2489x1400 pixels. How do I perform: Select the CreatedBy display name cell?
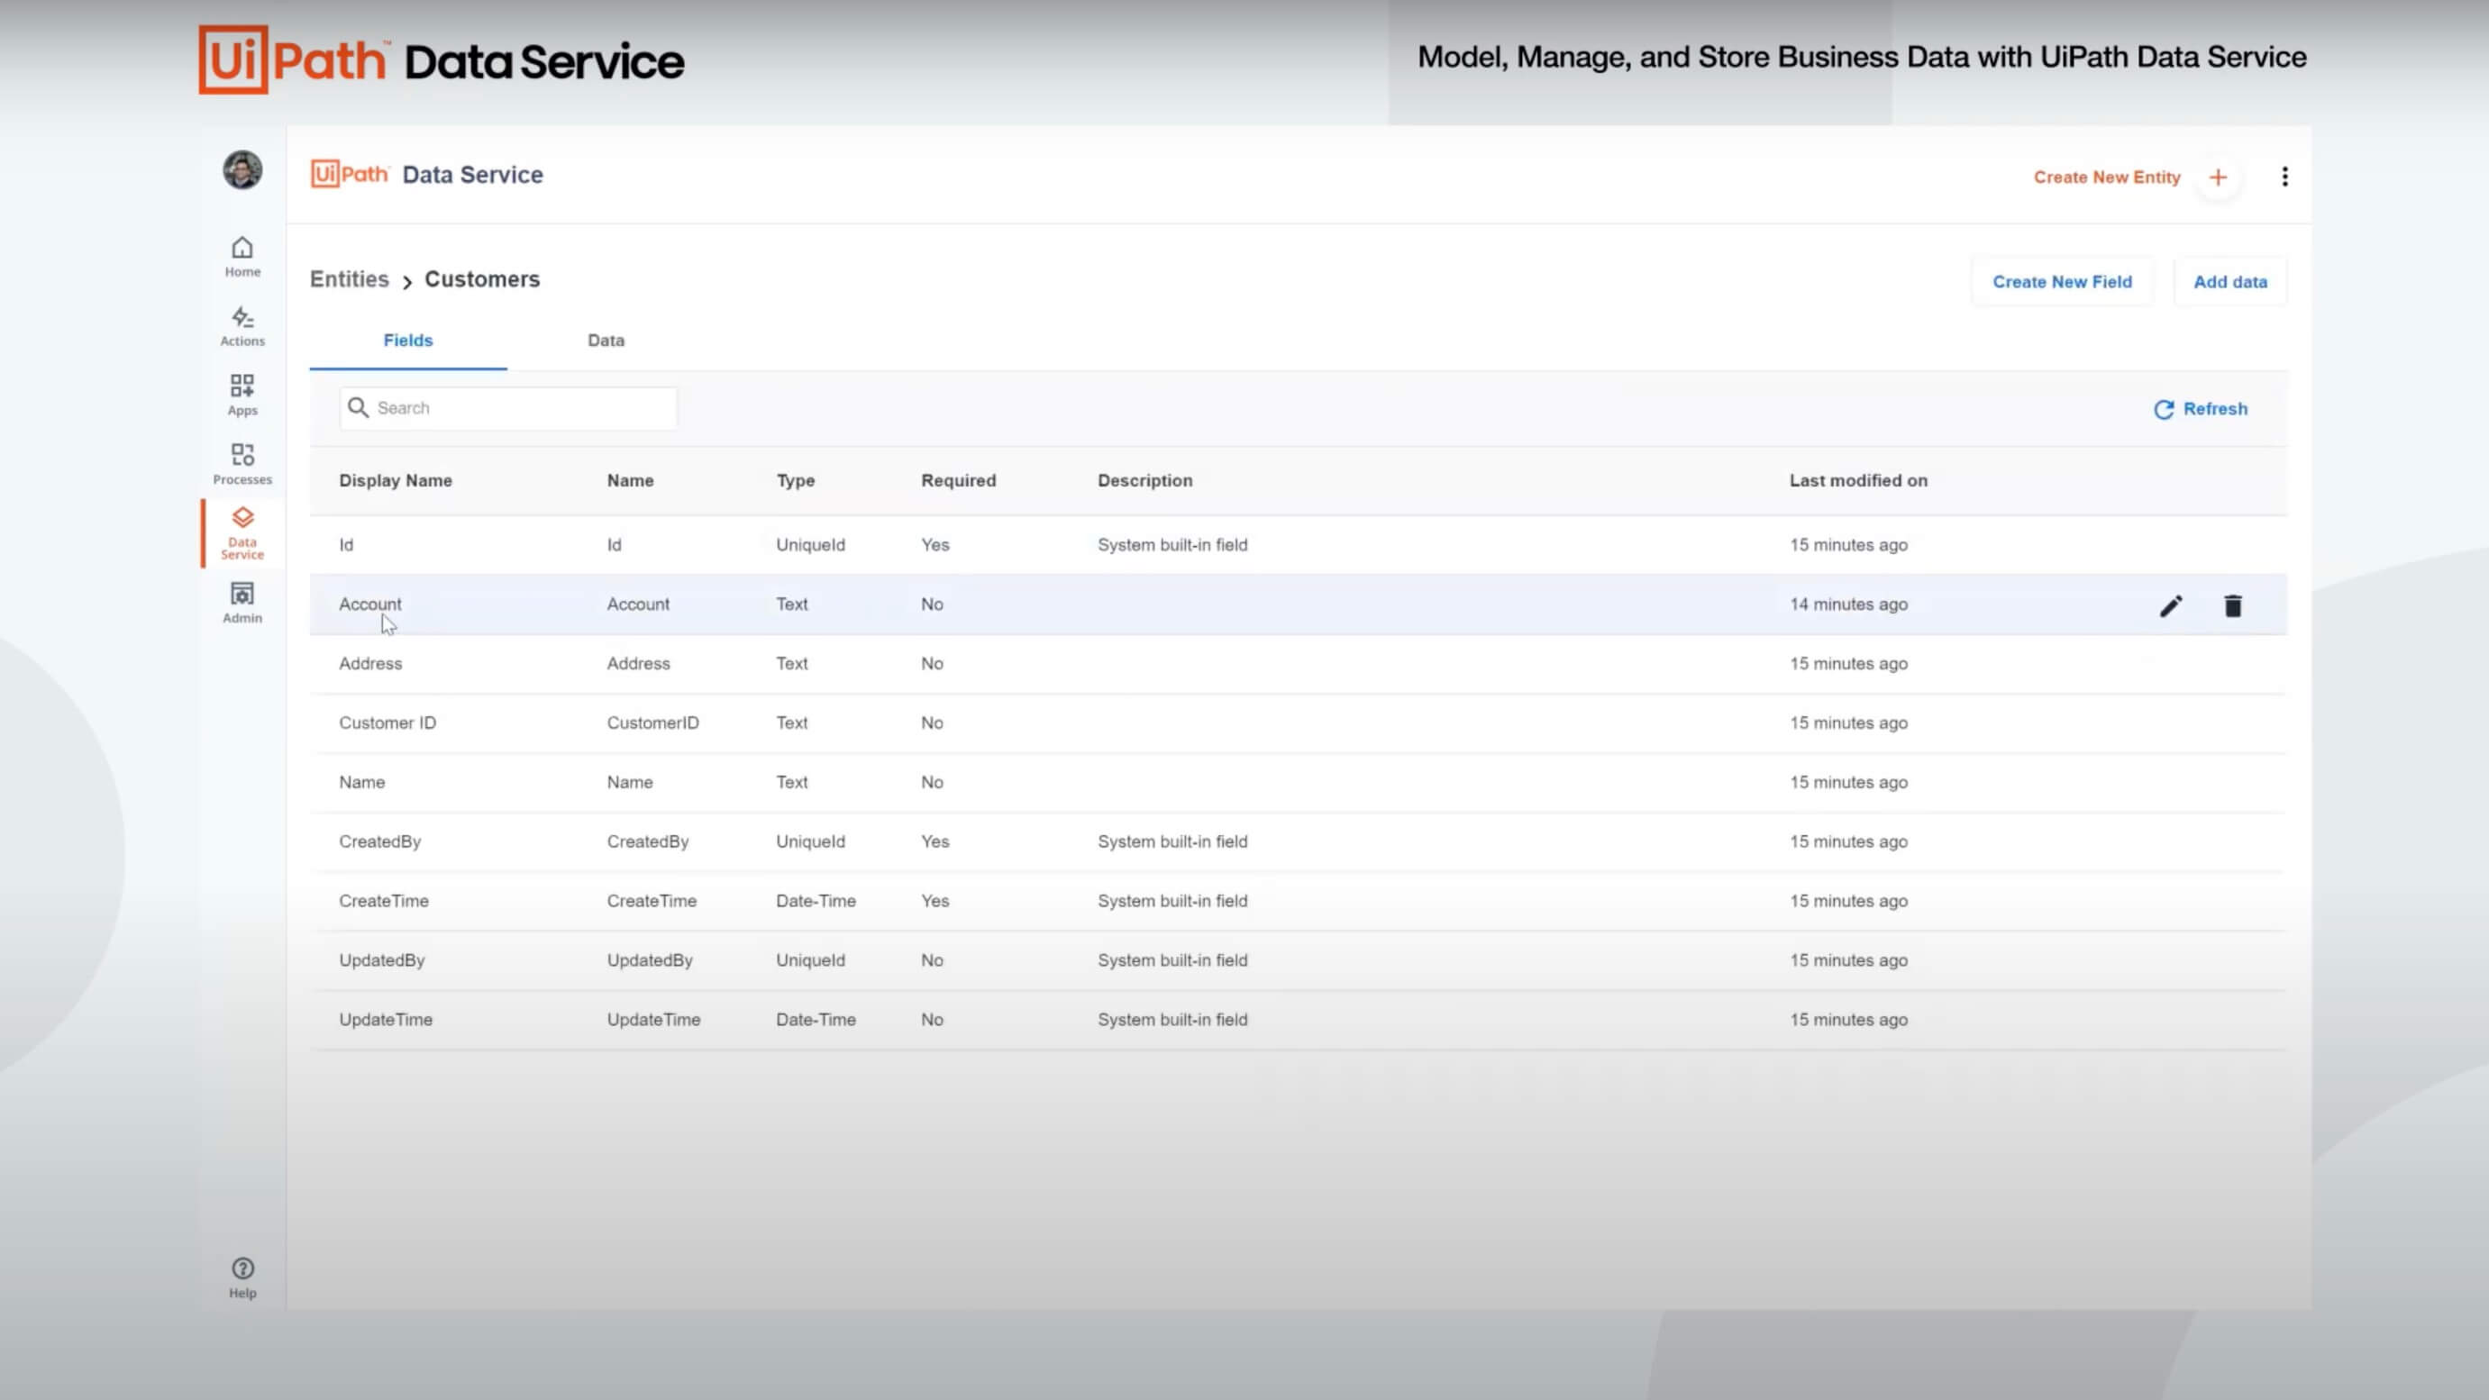(379, 841)
